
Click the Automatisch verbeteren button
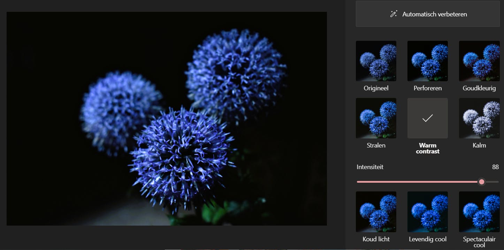428,14
